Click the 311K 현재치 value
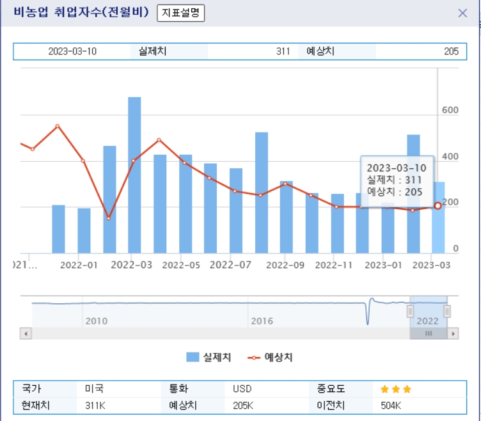Viewport: 481px width, 421px height. [x=95, y=406]
